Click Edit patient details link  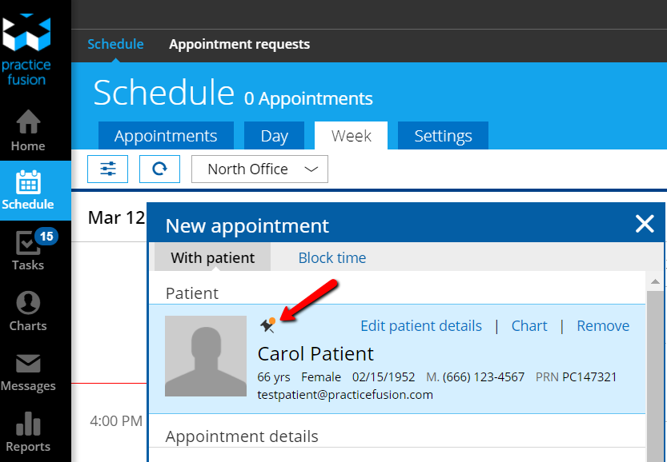coord(421,325)
